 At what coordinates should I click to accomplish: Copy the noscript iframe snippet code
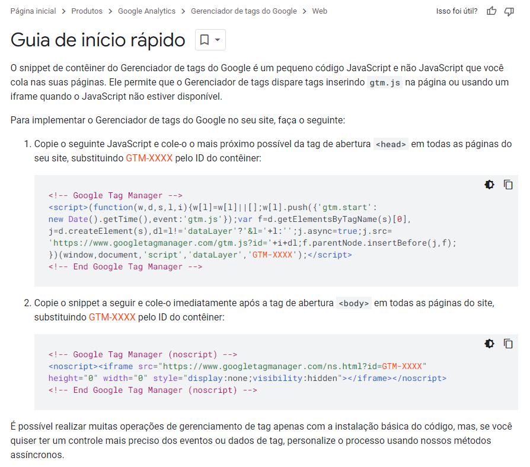508,344
